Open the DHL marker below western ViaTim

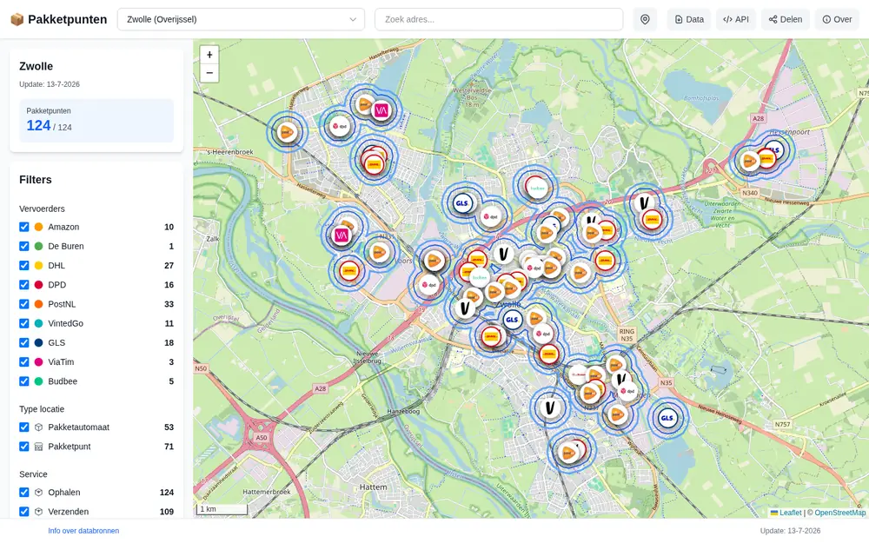349,271
